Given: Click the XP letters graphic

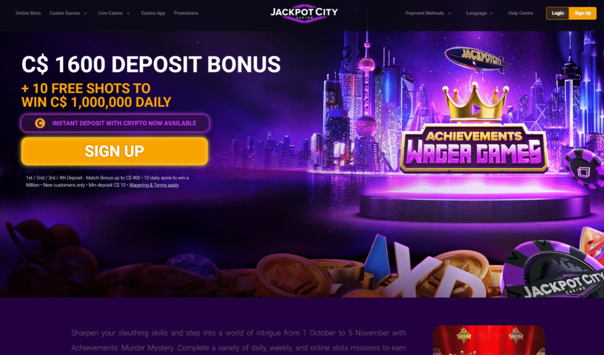Looking at the screenshot, I should coord(428,274).
